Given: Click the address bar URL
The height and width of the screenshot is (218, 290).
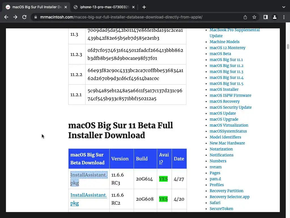Looking at the screenshot, I should (x=121, y=17).
